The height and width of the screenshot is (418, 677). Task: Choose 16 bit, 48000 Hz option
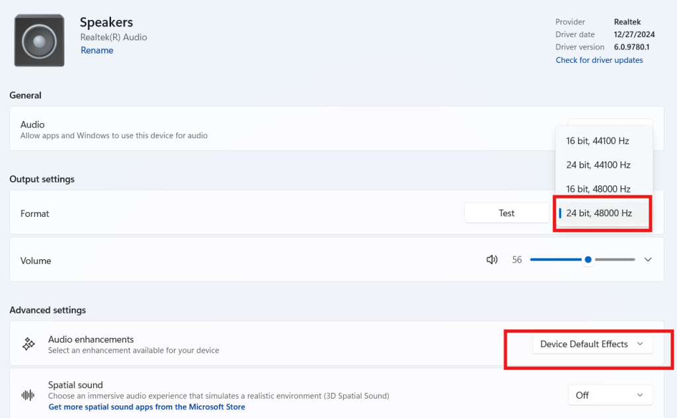point(598,189)
